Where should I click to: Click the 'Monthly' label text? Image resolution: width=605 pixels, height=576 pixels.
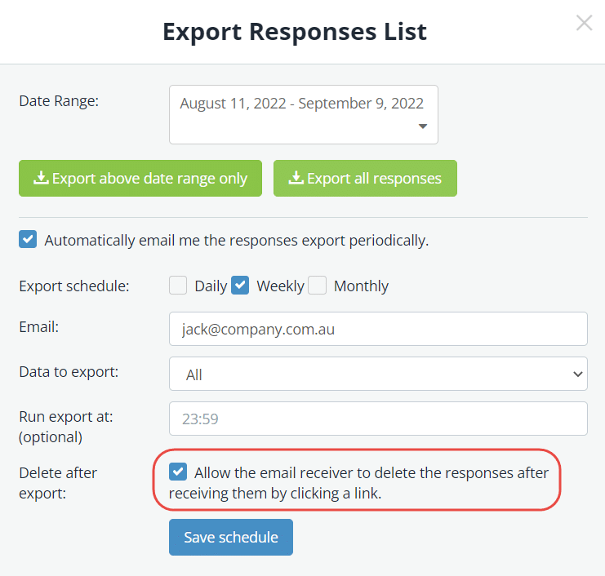361,286
